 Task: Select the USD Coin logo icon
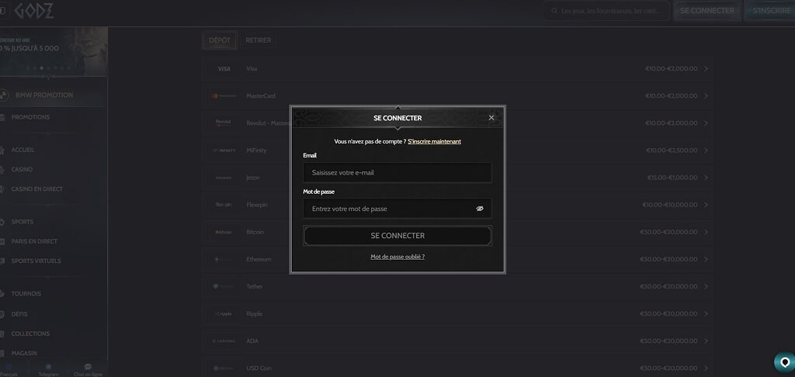point(224,368)
